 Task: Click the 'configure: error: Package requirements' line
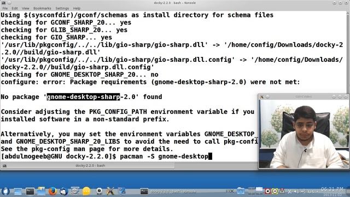(x=150, y=82)
